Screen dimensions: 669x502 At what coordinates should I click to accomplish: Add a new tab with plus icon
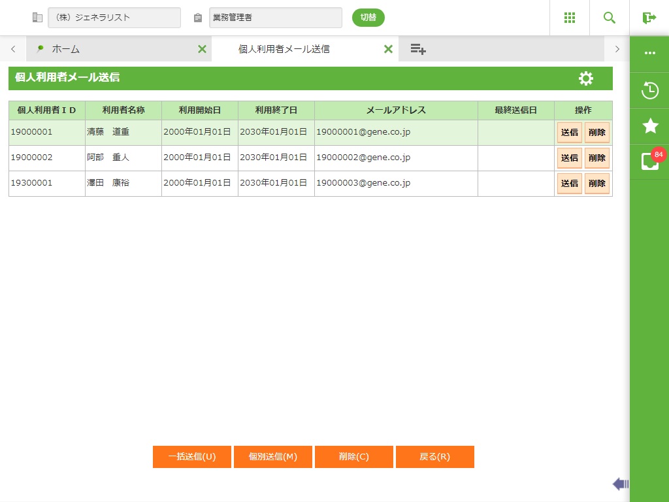pos(418,49)
